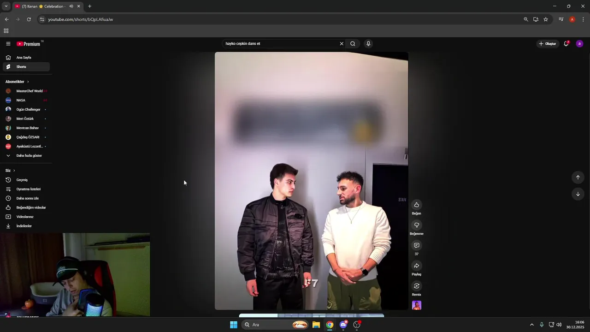Expand Daha fazla göster subscriptions list
Screen dimensions: 590x332
26,155
